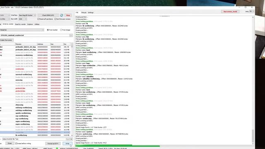265x149 pixels.
Task: Click the scatter file path input field
Action: [35, 35]
